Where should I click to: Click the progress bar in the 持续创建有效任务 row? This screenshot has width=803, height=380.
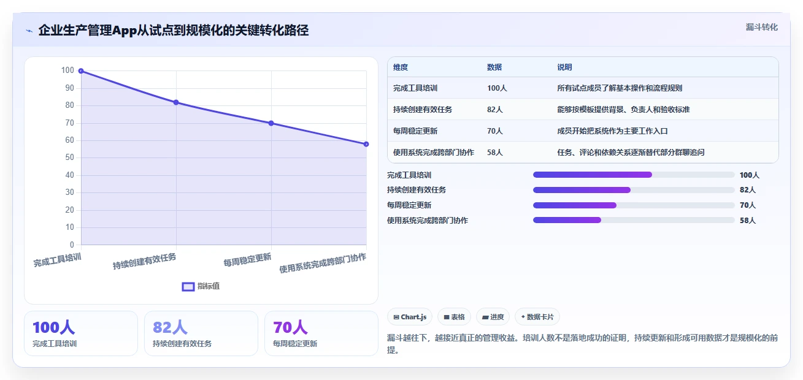(x=634, y=190)
